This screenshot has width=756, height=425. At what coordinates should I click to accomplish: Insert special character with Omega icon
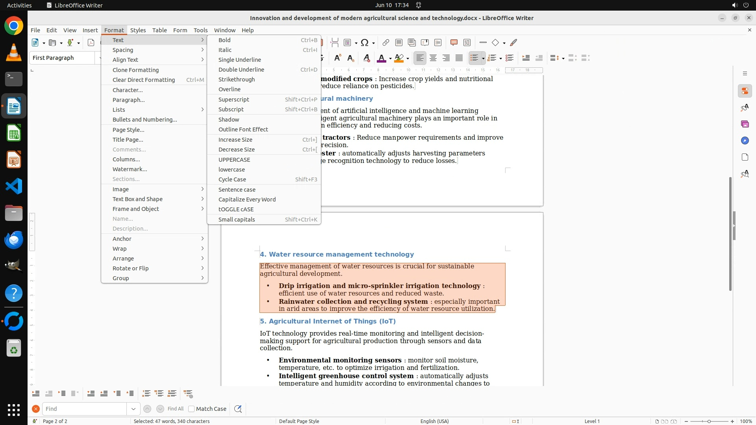(365, 42)
